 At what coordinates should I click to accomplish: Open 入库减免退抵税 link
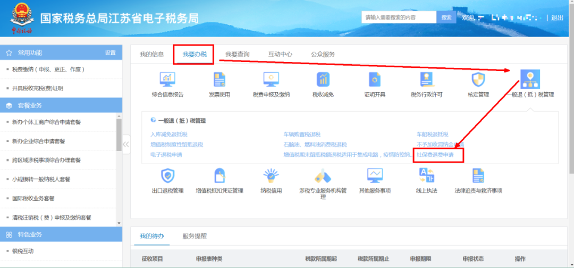(169, 135)
